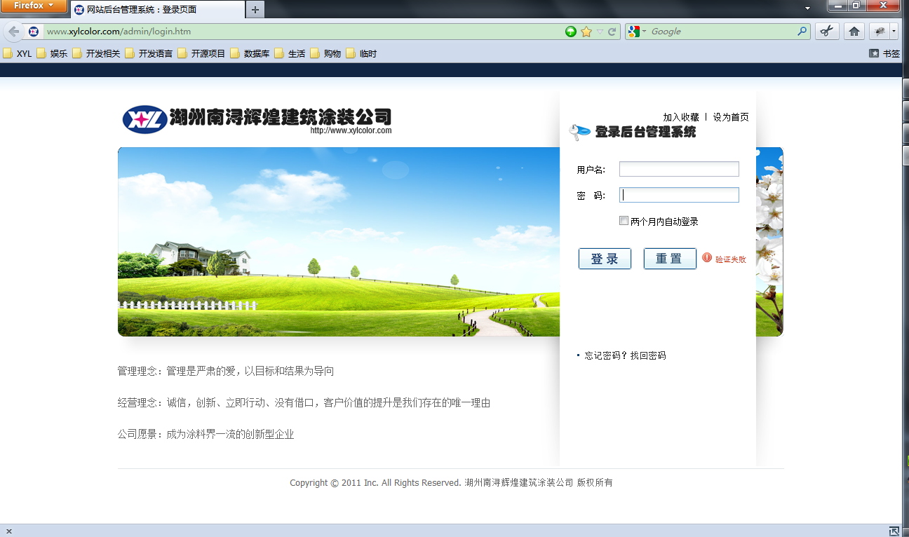Click the 登录 login button

coord(605,259)
